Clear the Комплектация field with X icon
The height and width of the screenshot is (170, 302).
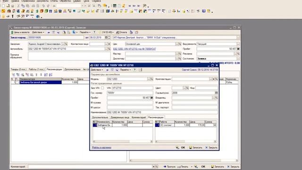pos(213,79)
